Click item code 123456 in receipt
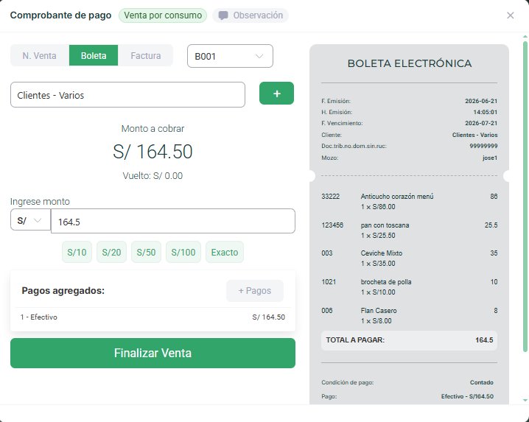Screen dimensions: 529x422 coord(332,225)
